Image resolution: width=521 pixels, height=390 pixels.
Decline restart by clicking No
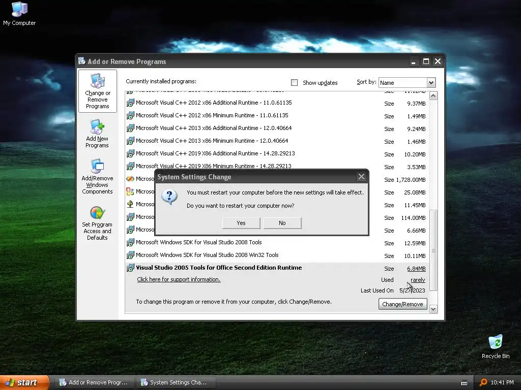coord(282,223)
